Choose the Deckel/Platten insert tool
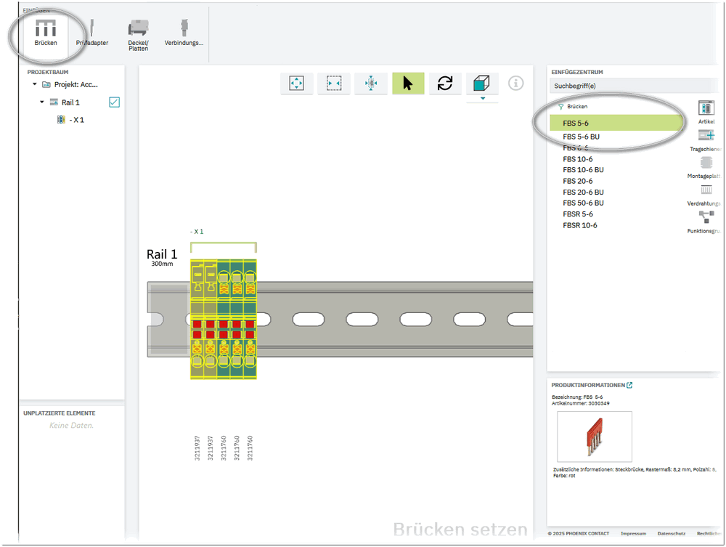 coord(138,35)
